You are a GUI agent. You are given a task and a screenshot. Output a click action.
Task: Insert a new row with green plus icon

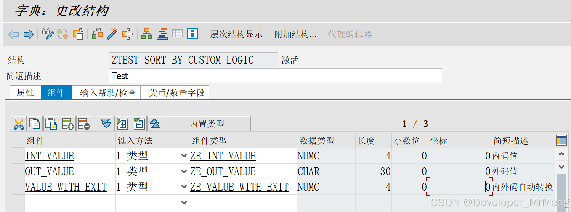pyautogui.click(x=67, y=124)
